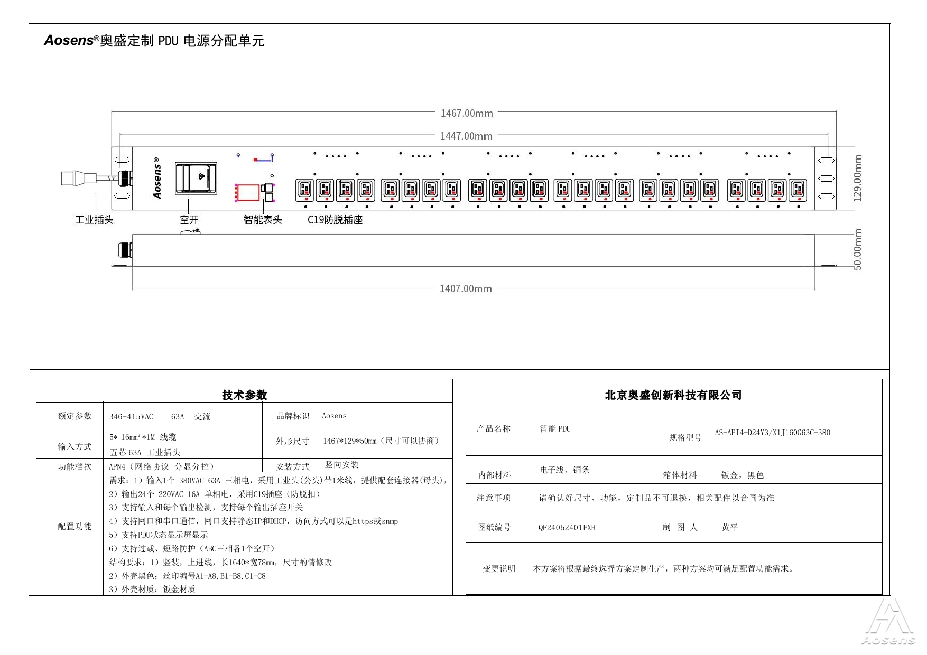The height and width of the screenshot is (655, 927).
Task: Click the 技术参数 table heading
Action: pos(244,395)
